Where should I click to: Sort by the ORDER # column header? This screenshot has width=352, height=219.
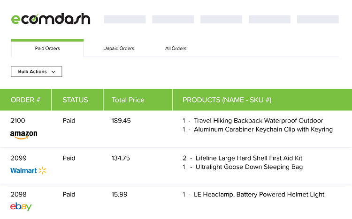(x=26, y=100)
